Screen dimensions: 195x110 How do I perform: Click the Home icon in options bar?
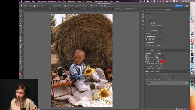21,6
